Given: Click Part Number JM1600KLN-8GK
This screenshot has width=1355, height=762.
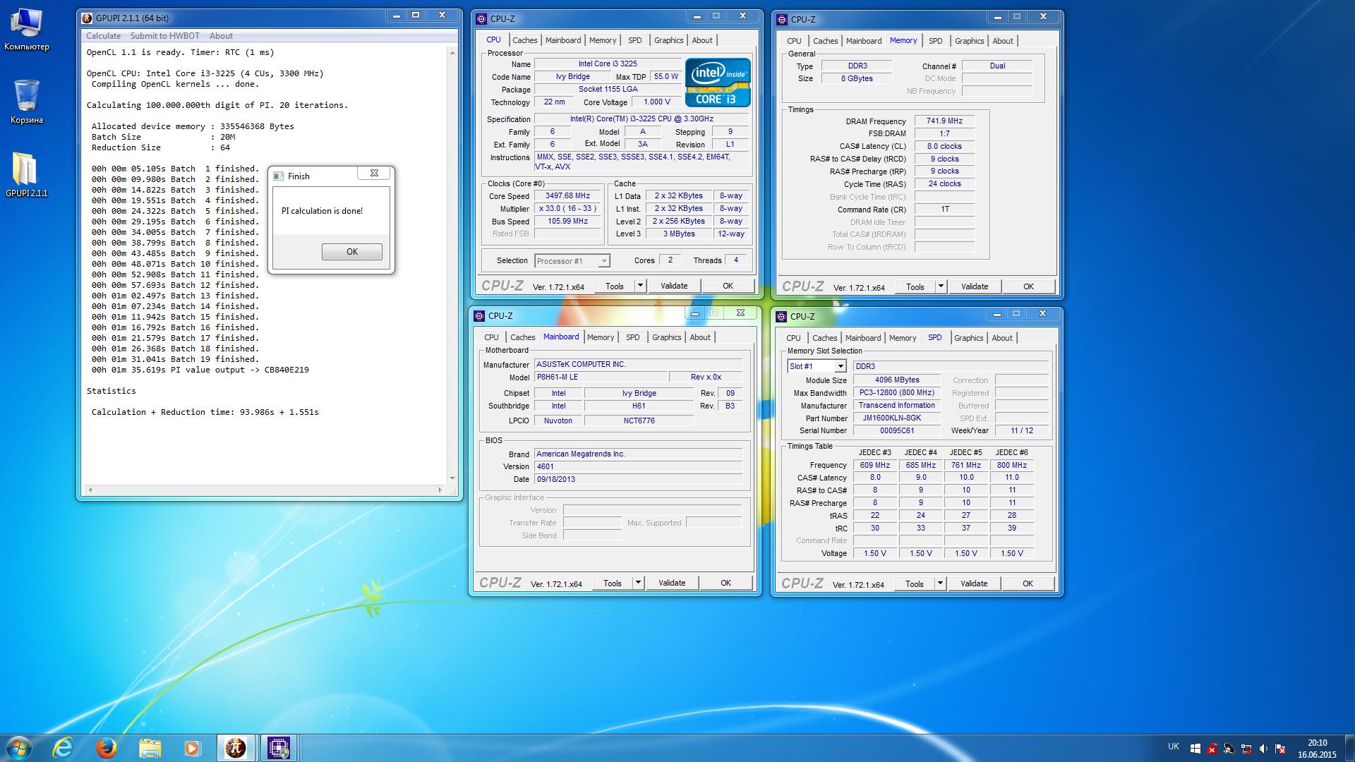Looking at the screenshot, I should point(896,418).
